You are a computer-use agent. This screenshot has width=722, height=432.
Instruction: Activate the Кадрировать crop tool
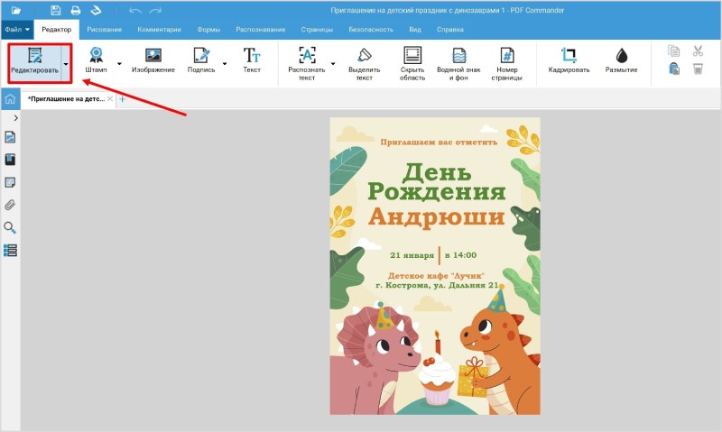[x=569, y=60]
